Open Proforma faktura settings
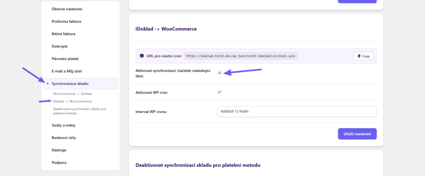 coord(66,21)
